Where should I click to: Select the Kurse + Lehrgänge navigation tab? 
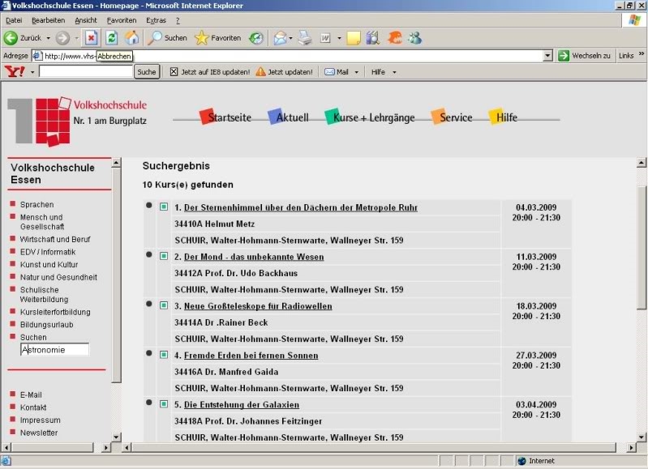tap(373, 117)
